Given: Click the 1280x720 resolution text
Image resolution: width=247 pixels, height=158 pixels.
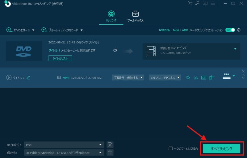Looking at the screenshot, I should (x=78, y=78).
